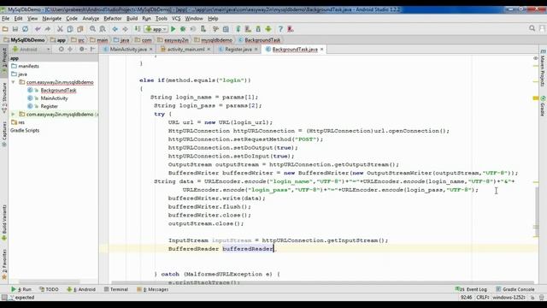Click the Help question mark icon
Viewport: 547px width, 308px height.
(x=280, y=29)
